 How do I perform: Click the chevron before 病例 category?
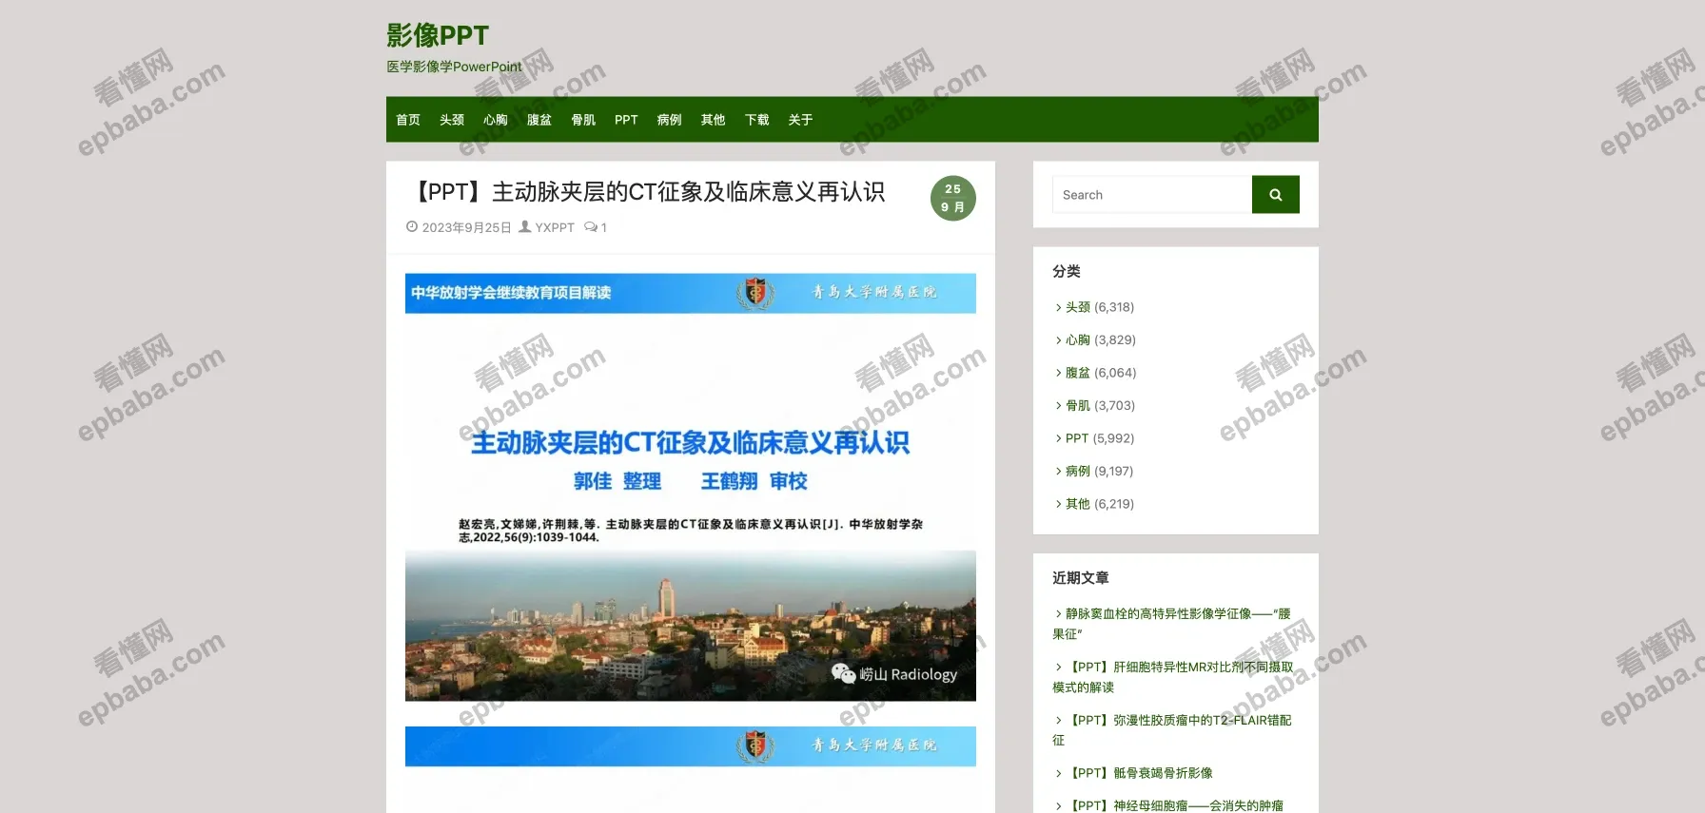(x=1058, y=472)
